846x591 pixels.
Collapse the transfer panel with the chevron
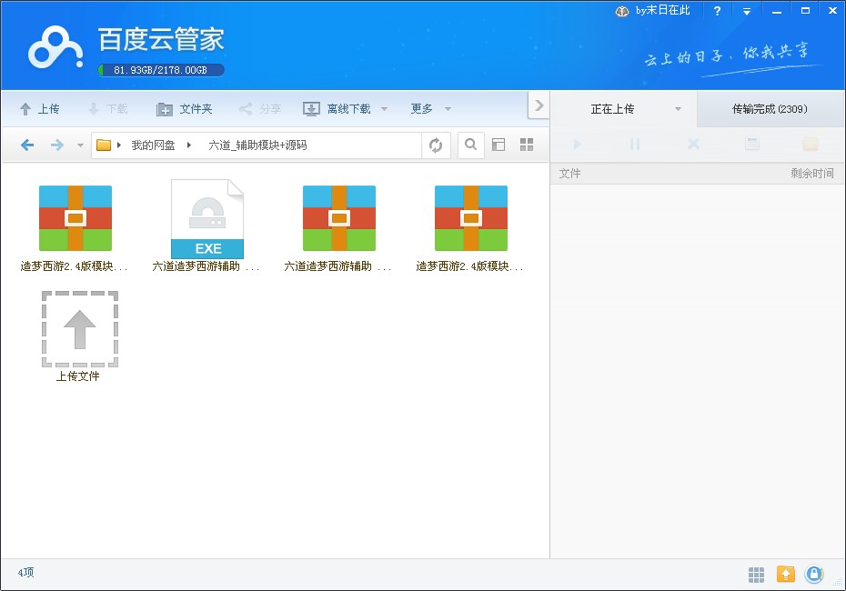538,105
